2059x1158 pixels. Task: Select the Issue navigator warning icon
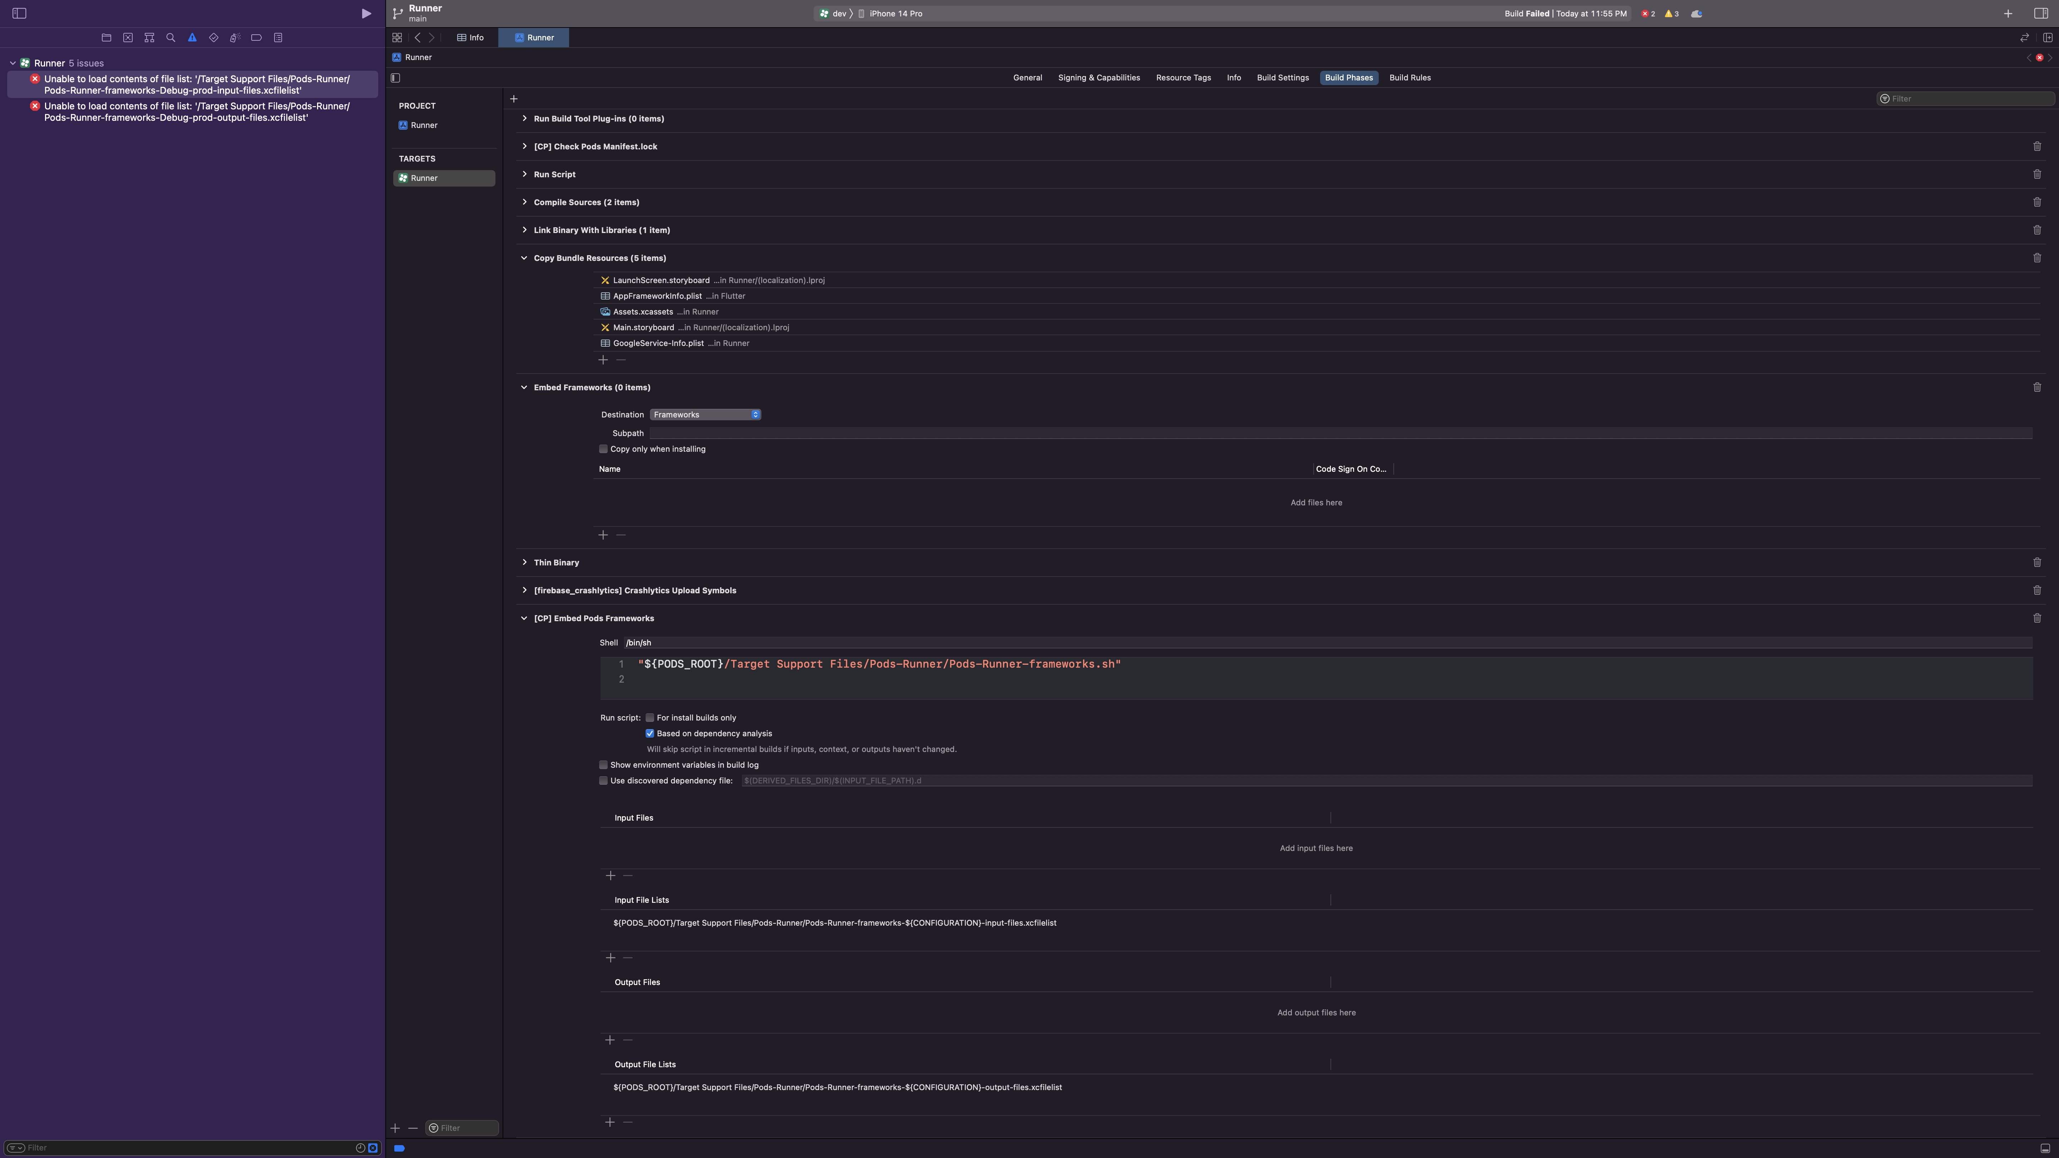point(192,38)
